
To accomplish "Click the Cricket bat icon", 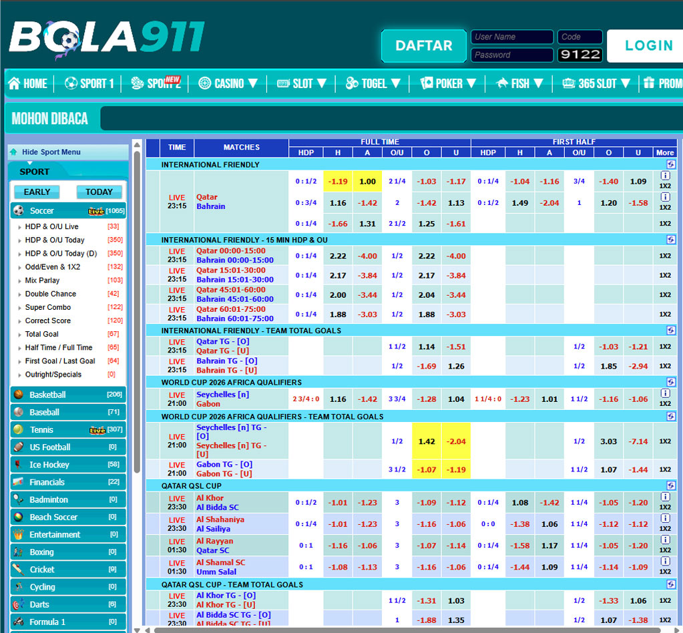I will [x=18, y=570].
